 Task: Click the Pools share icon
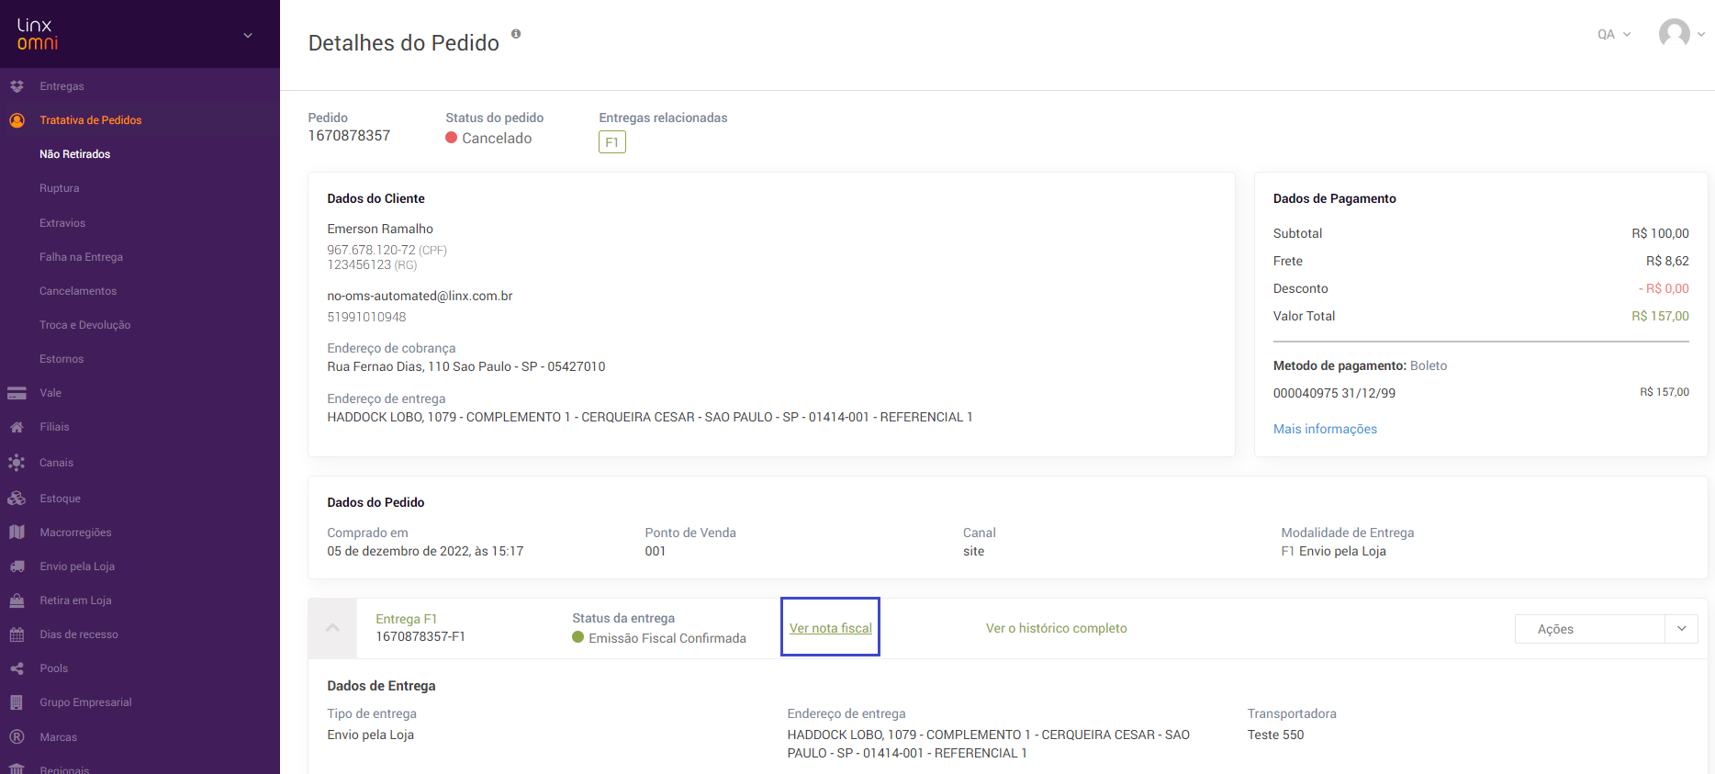17,668
